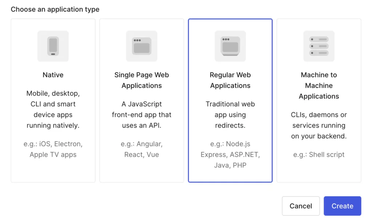Click 'e.g.: Node.js Express, ASP.NET' example text

click(230, 154)
